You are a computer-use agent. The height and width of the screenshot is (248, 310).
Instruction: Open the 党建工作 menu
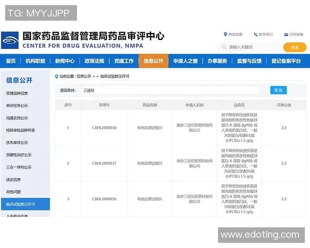(124, 61)
